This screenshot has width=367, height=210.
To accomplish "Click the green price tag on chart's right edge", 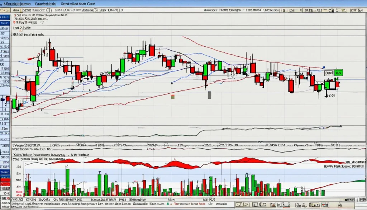I will click(338, 73).
